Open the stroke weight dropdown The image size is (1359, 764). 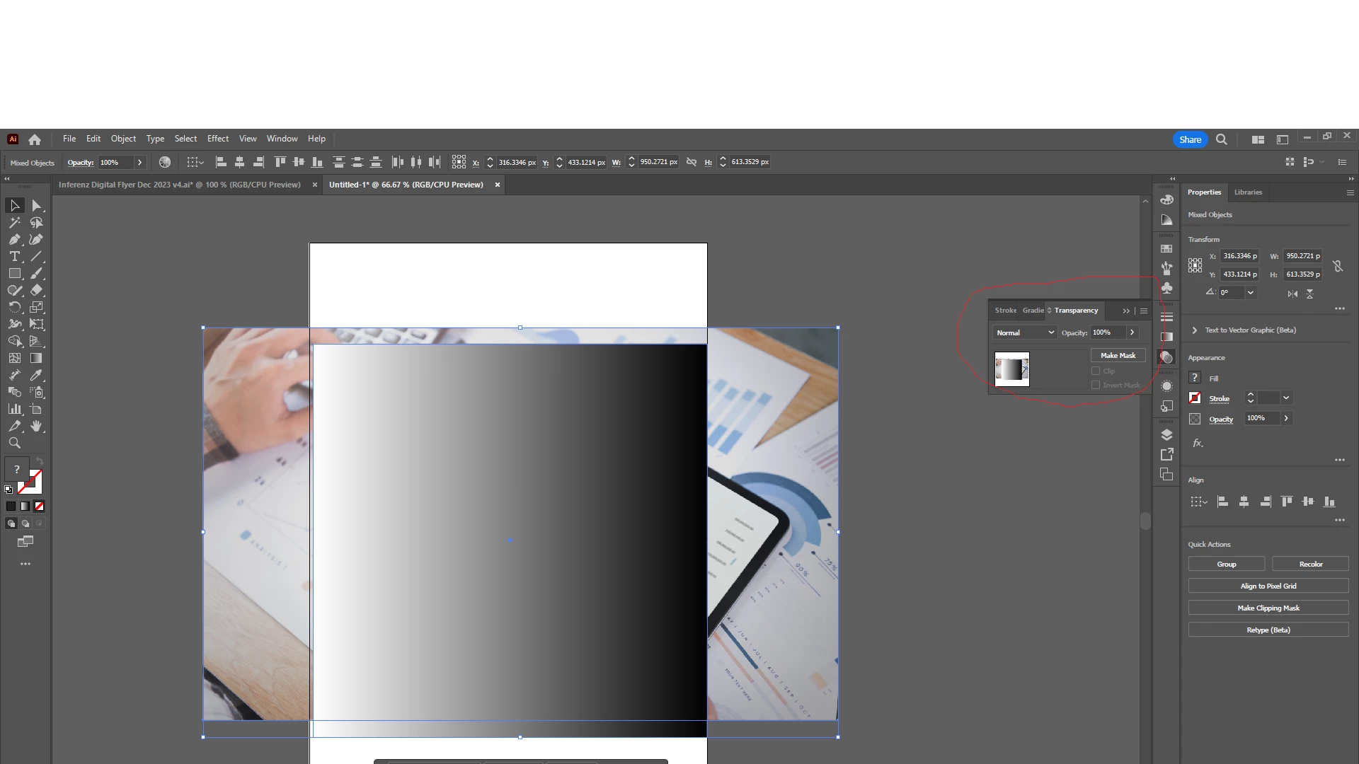click(x=1286, y=398)
